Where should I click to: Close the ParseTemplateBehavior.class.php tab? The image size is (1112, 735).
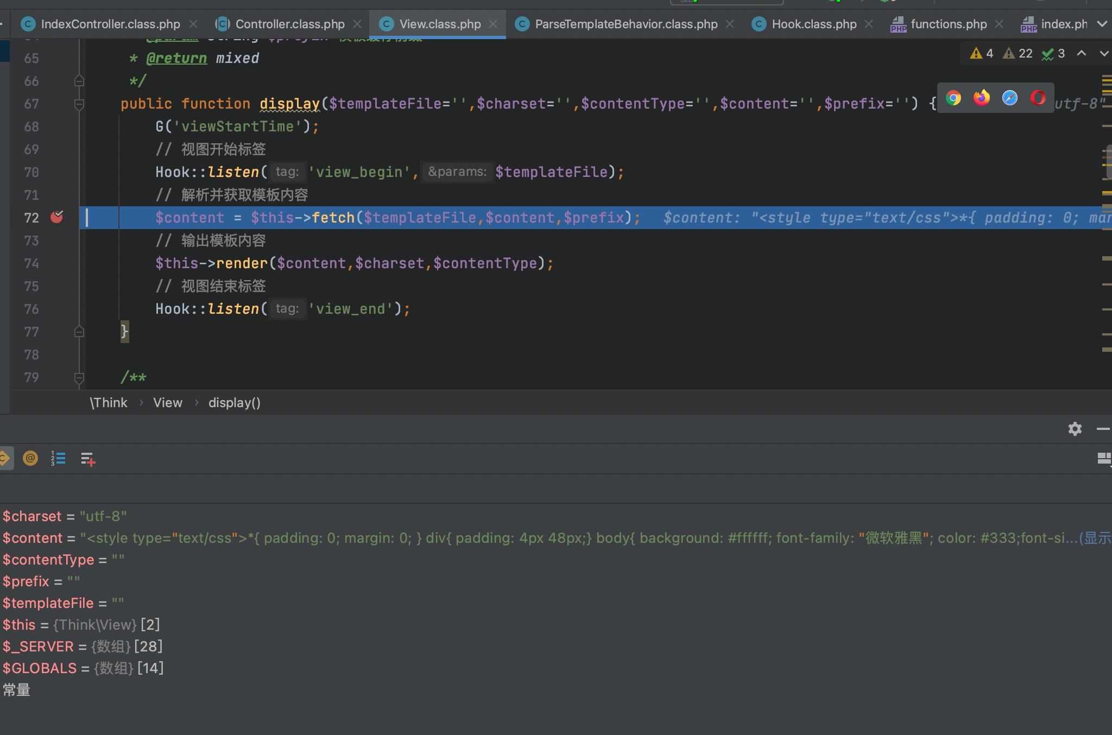730,24
